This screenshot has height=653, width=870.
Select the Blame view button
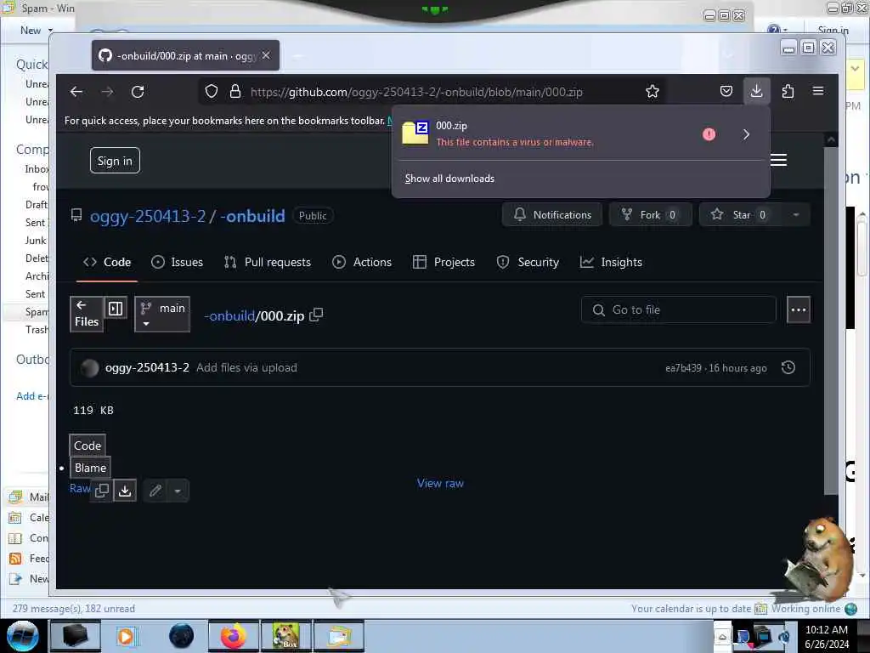point(90,468)
